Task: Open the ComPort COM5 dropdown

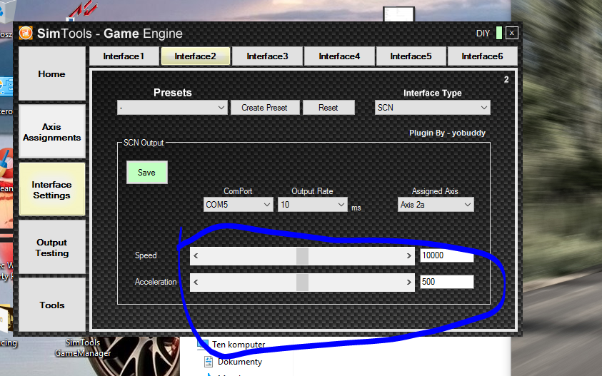Action: click(x=238, y=205)
